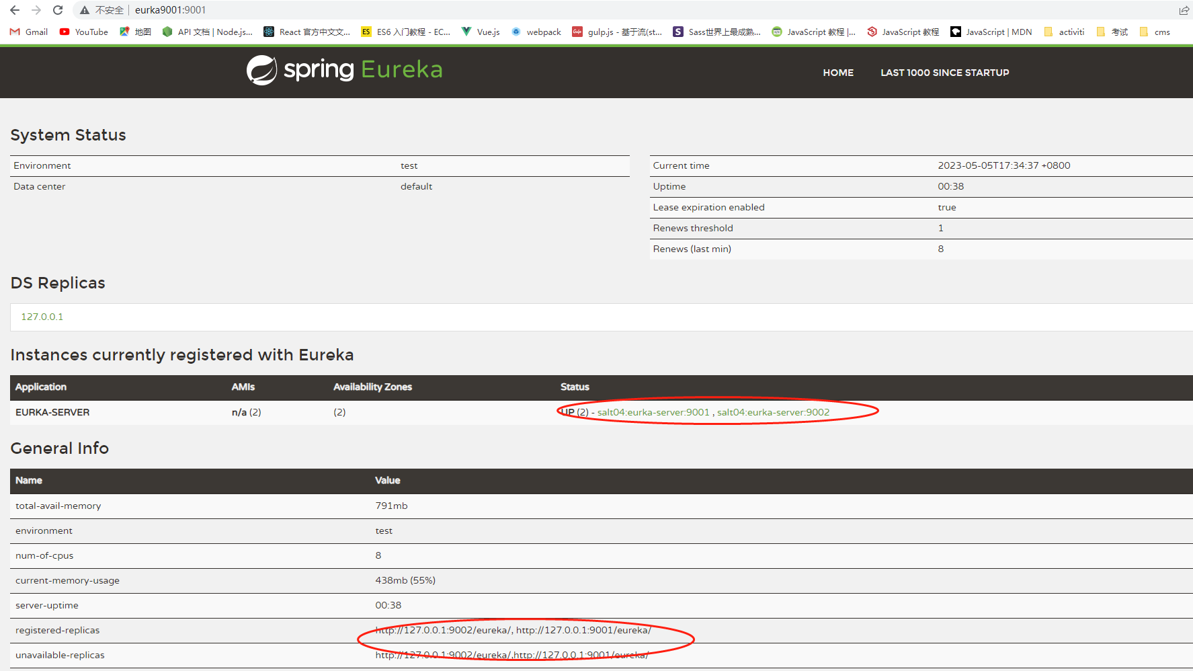
Task: Click the not-secure warning icon
Action: (85, 10)
